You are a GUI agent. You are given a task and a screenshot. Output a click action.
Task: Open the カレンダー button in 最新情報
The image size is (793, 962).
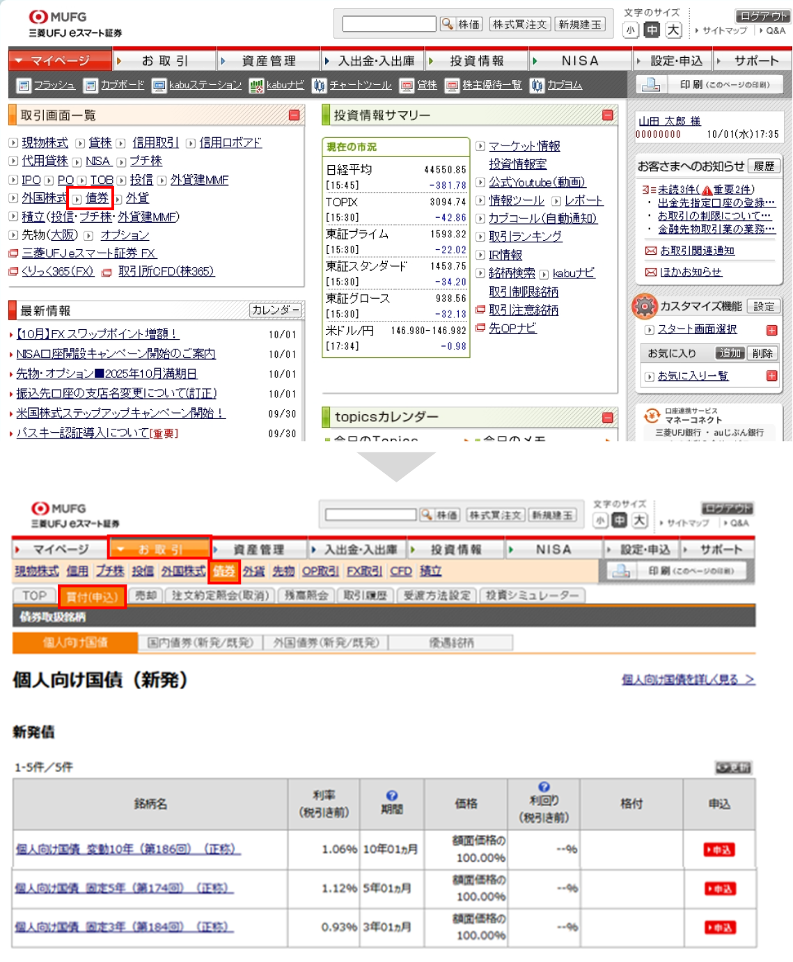coord(275,310)
